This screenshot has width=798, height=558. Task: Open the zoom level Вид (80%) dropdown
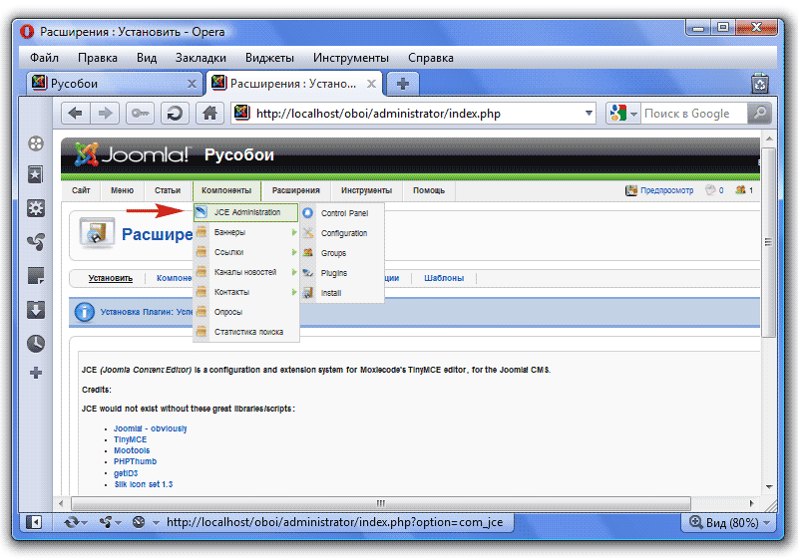point(729,521)
